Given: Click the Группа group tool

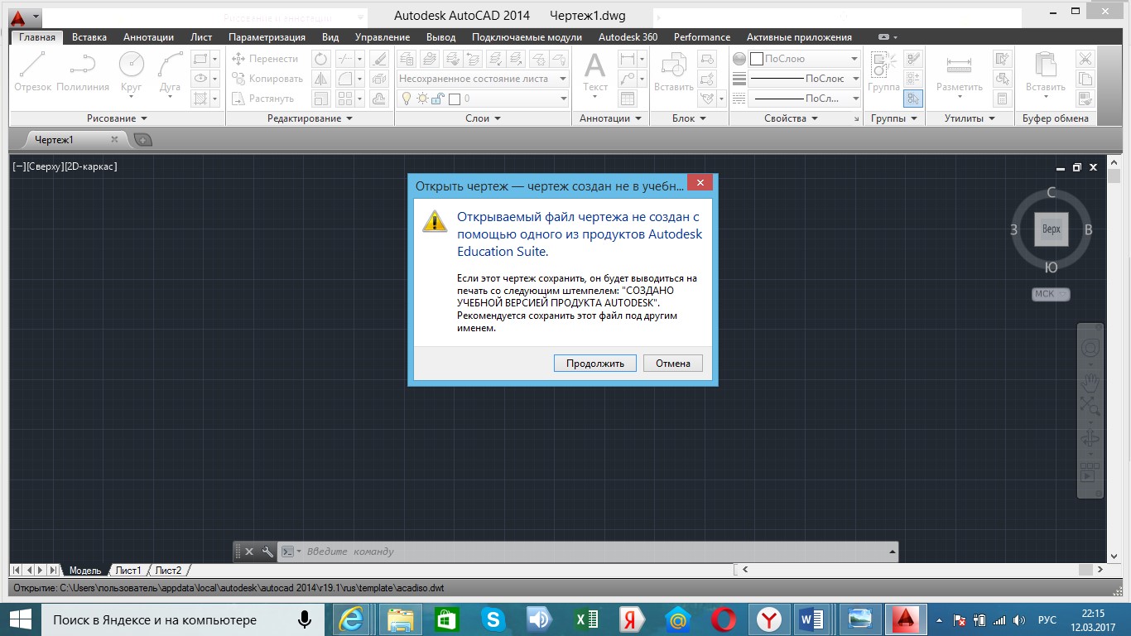Looking at the screenshot, I should pos(883,71).
